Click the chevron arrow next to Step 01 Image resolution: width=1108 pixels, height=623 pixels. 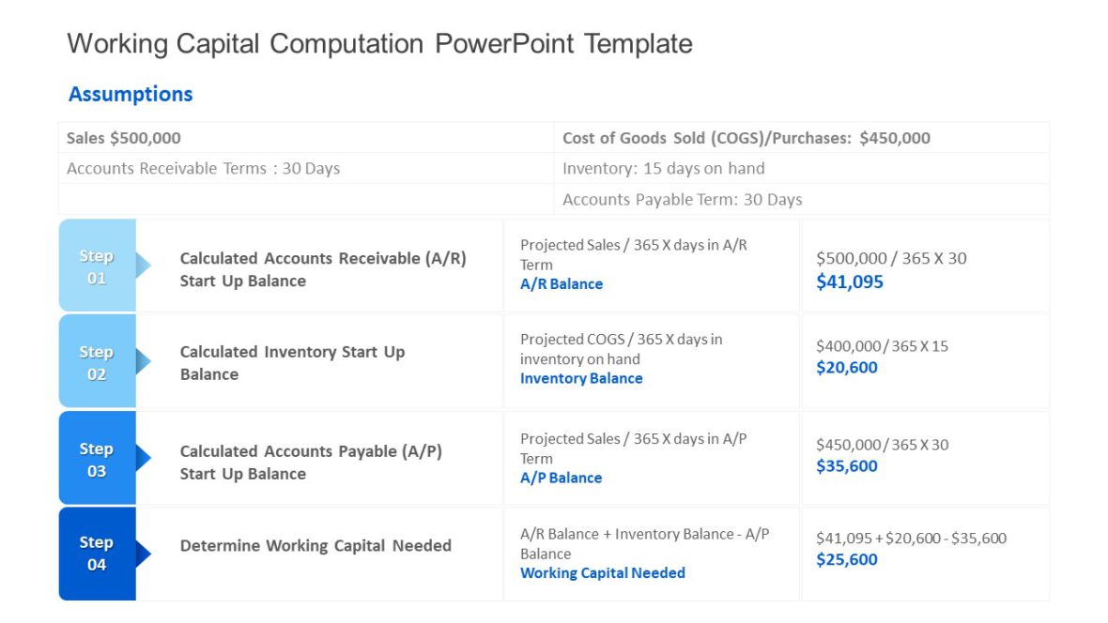click(143, 265)
